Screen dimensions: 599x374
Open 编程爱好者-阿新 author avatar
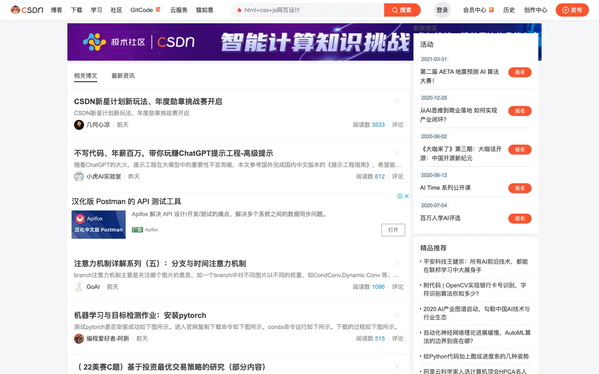[x=79, y=339]
